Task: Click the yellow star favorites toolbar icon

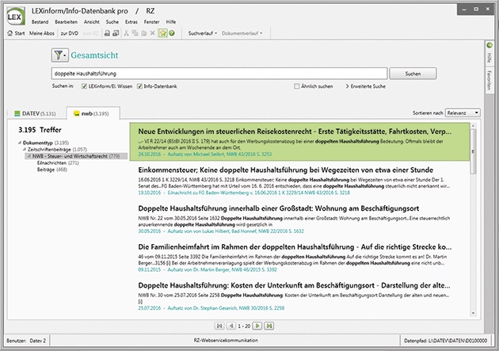Action: coord(162,34)
